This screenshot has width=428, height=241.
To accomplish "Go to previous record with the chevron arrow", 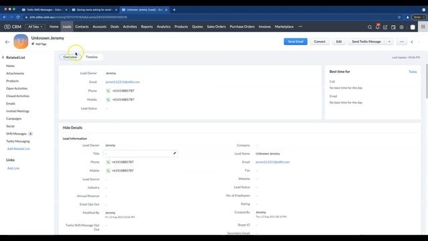I will (x=412, y=42).
